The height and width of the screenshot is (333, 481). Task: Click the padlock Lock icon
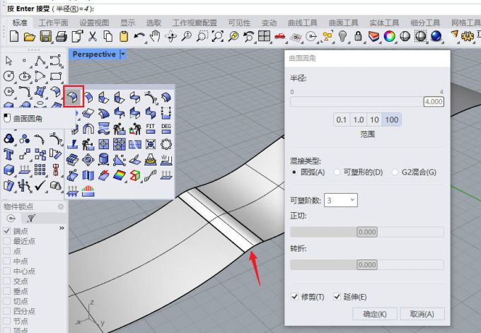click(358, 37)
